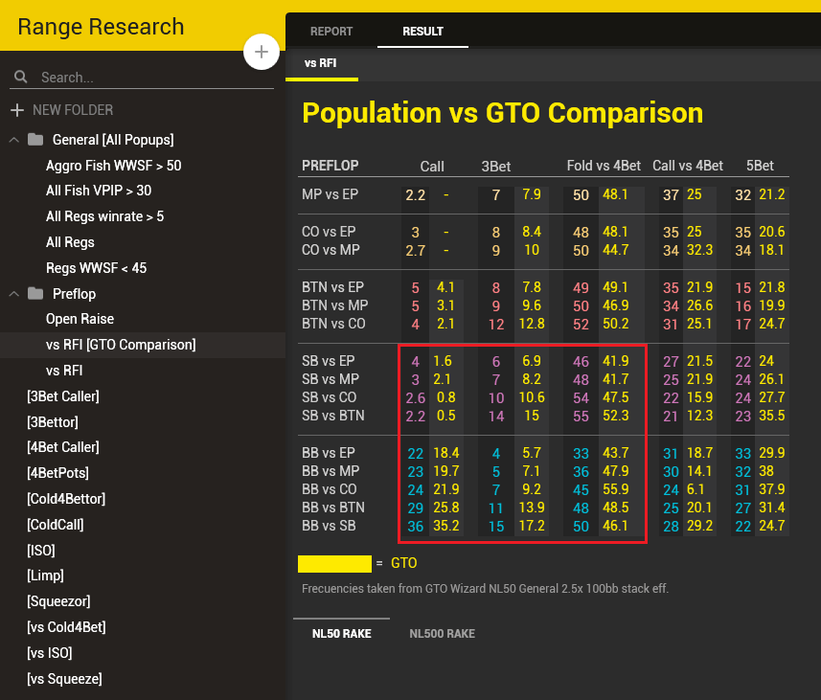Viewport: 821px width, 700px height.
Task: Open the [4Bet Caller] item
Action: (63, 447)
